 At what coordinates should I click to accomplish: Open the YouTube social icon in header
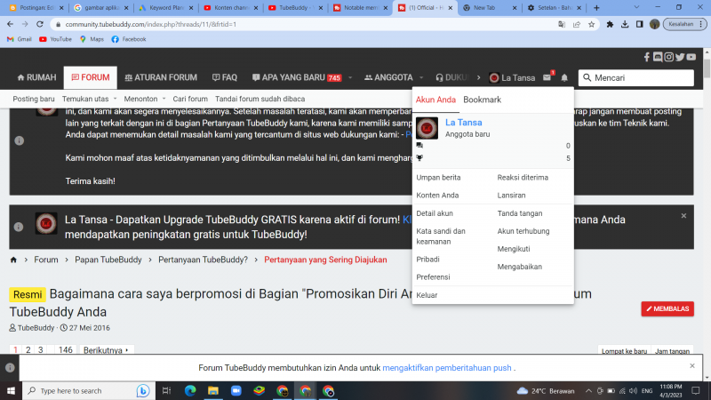[x=691, y=57]
